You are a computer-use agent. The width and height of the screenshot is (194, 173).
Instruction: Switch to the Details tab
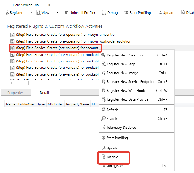tap(45, 93)
